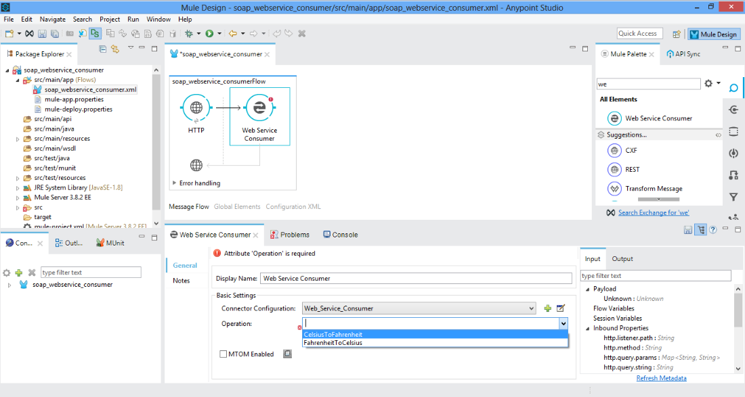Select mule-app.properties file
This screenshot has height=397, width=745.
click(74, 99)
